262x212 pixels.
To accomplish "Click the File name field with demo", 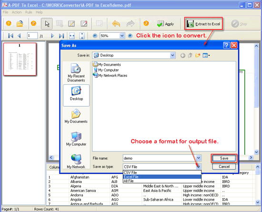I will (x=160, y=158).
